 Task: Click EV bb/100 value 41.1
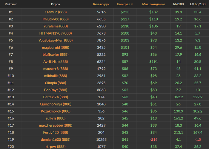click(x=198, y=69)
